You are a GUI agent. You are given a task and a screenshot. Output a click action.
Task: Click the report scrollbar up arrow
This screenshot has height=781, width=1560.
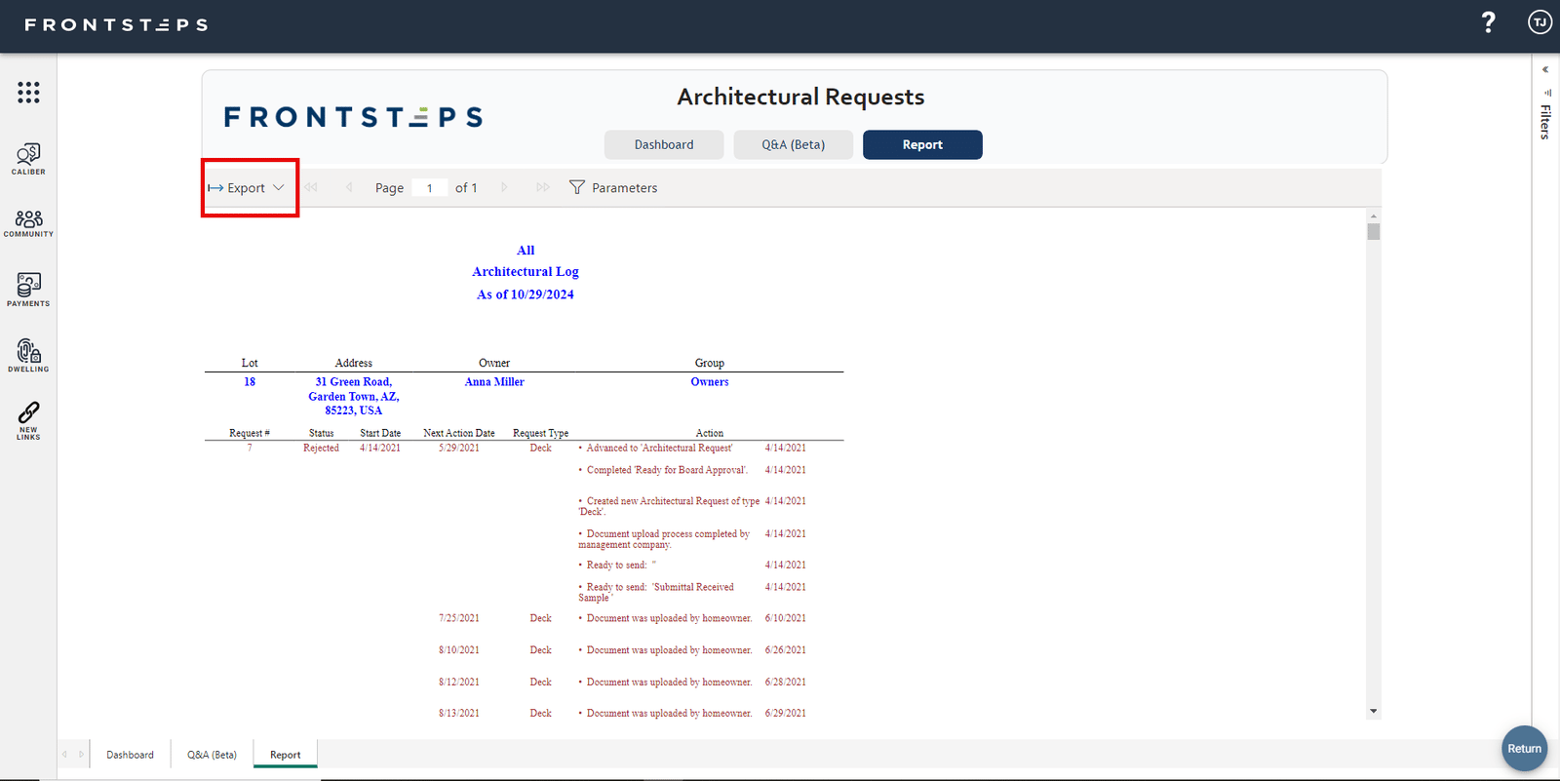click(1374, 215)
